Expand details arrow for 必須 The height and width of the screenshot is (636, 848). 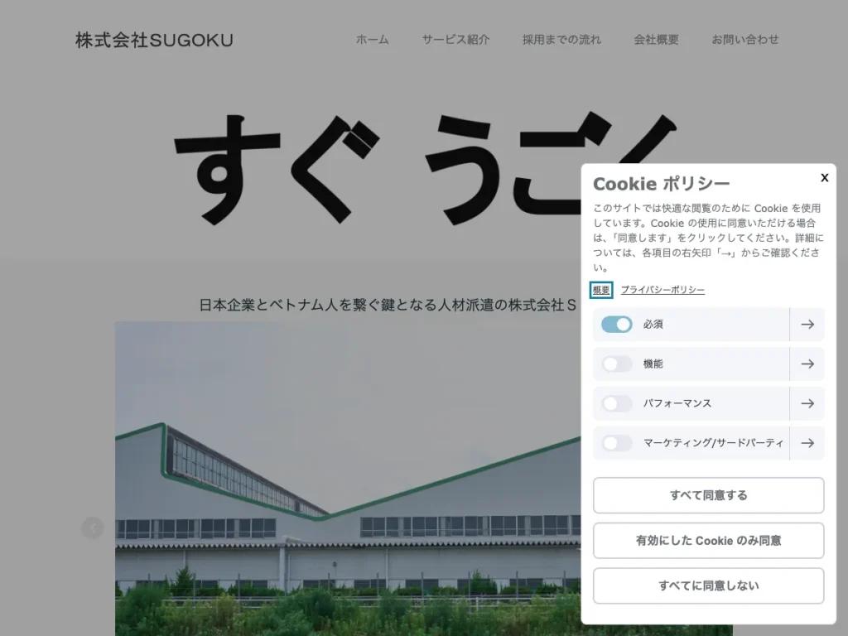point(807,325)
